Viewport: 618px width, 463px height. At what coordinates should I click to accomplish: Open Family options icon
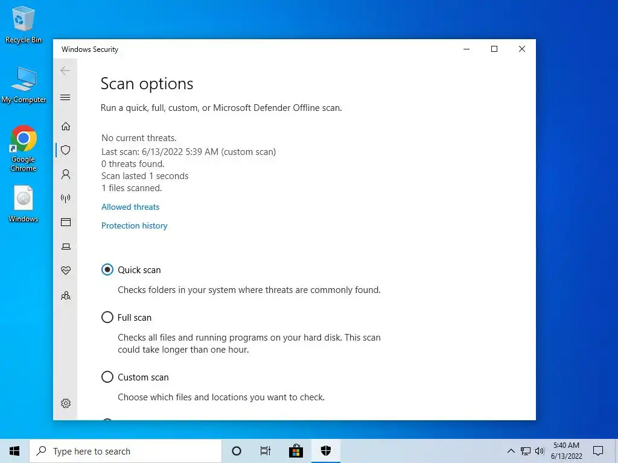tap(66, 295)
